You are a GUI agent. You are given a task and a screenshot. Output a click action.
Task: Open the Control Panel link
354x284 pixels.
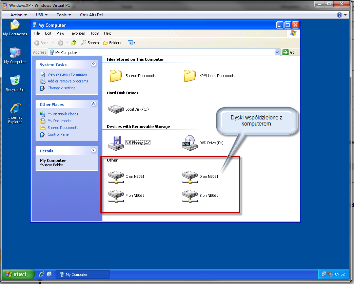[58, 134]
